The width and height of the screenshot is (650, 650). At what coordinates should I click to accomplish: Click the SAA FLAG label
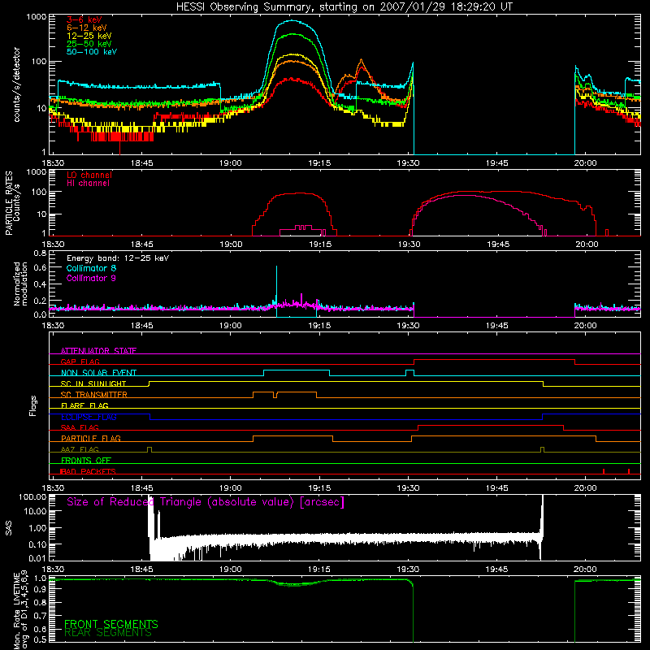80,427
